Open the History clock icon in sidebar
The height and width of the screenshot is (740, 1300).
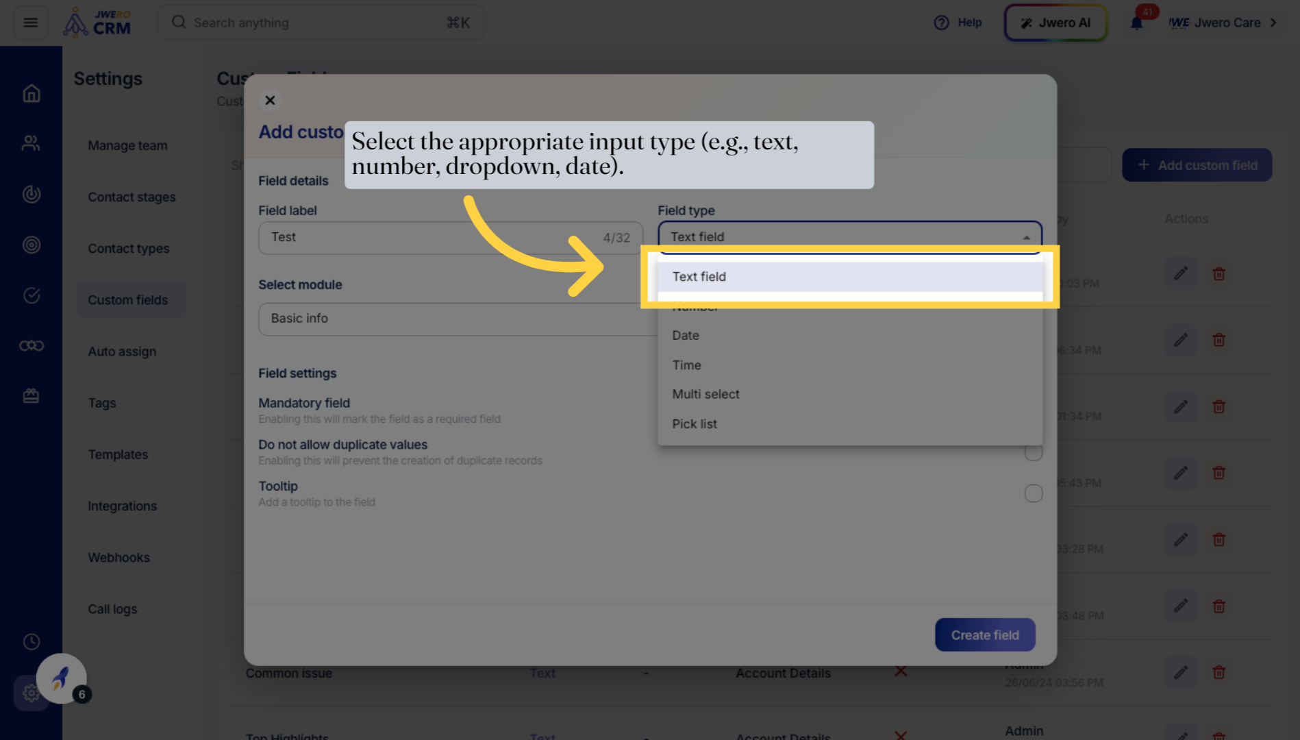click(x=31, y=641)
